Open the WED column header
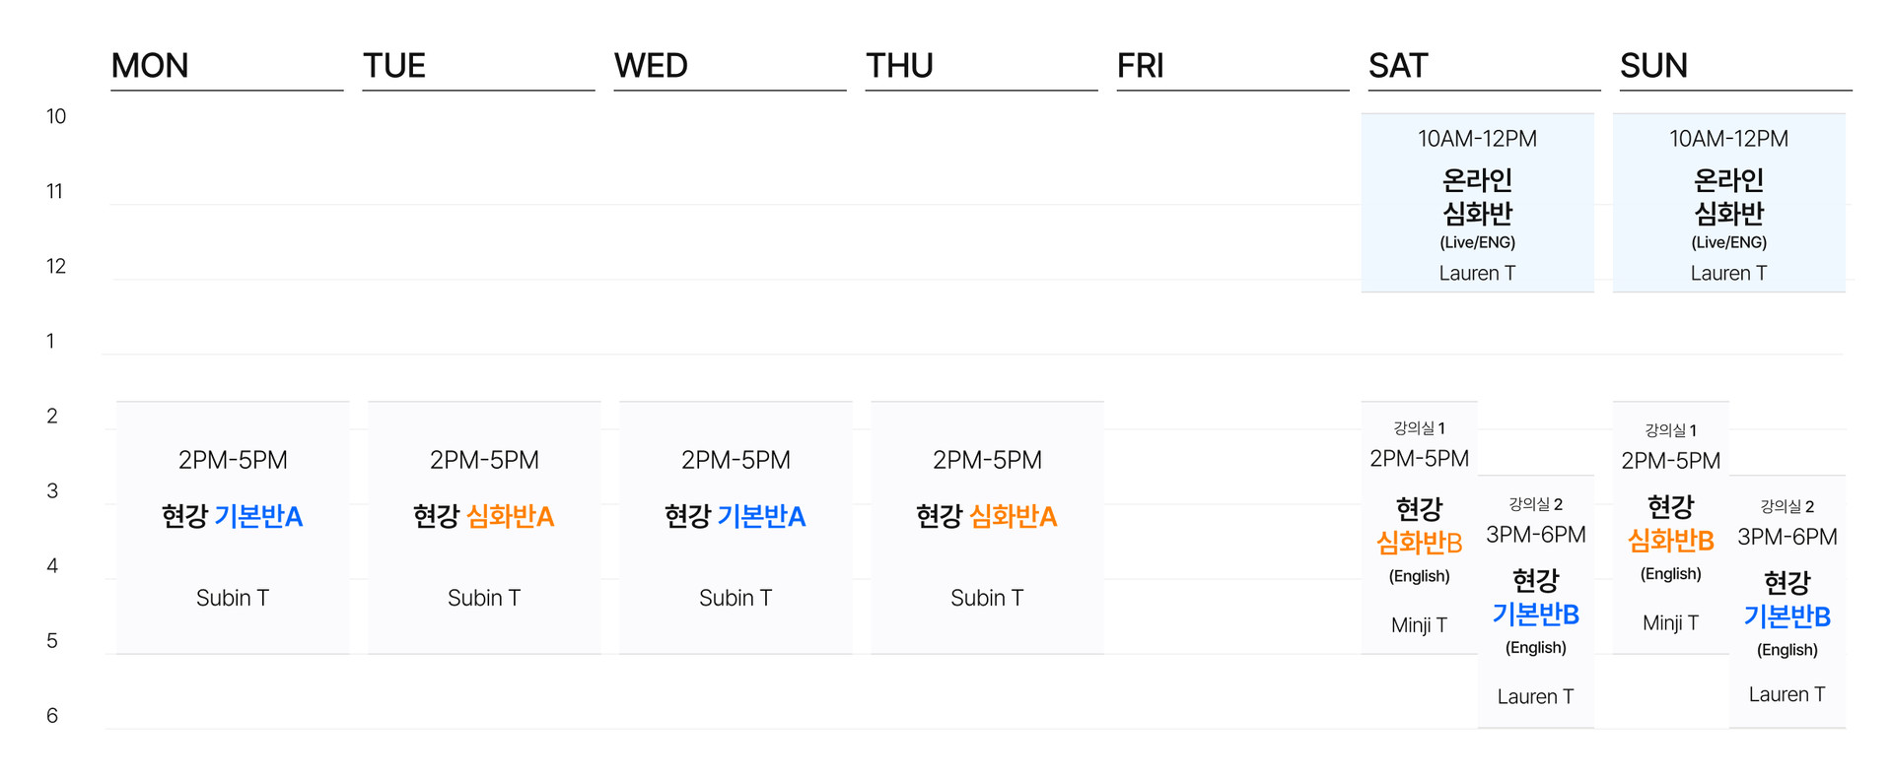The image size is (1892, 776). [651, 66]
